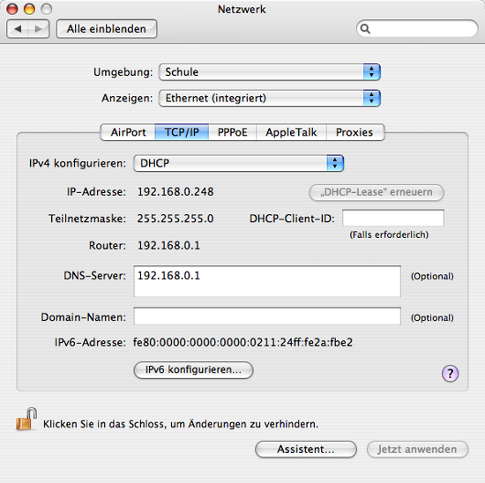Image resolution: width=485 pixels, height=483 pixels.
Task: Click the forward navigation arrow
Action: (x=39, y=29)
